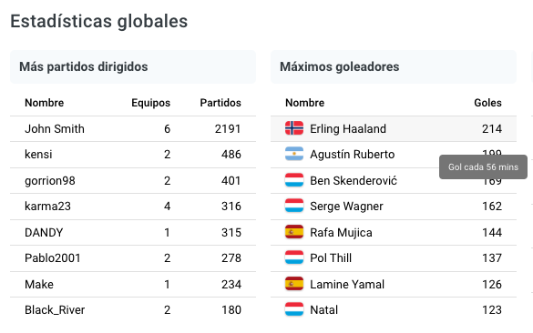Open manager kensi's profile
The image size is (533, 333).
[x=38, y=155]
